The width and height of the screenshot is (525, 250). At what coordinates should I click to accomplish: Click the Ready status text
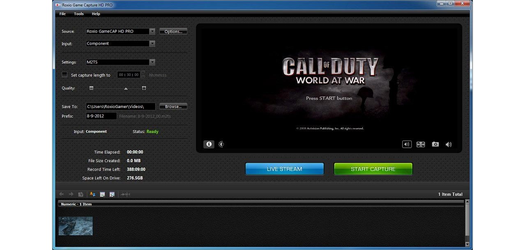point(152,131)
